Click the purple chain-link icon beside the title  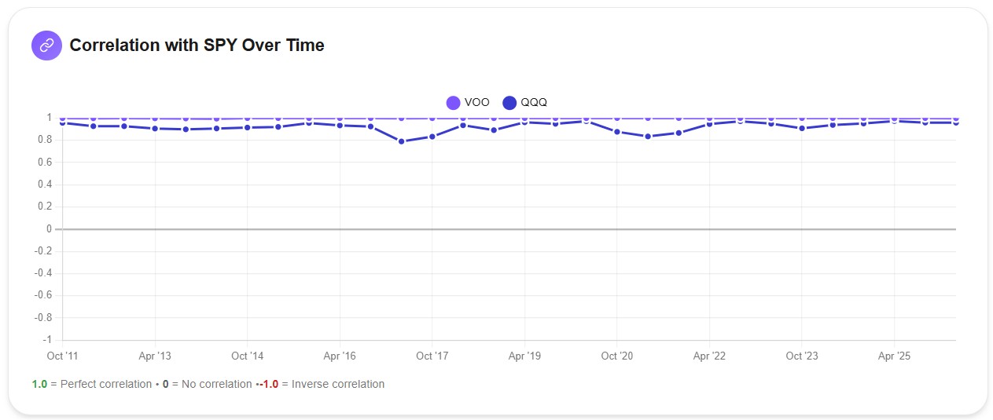(46, 46)
